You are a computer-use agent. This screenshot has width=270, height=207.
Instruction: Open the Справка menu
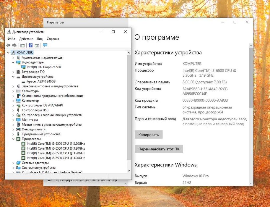pos(53,39)
